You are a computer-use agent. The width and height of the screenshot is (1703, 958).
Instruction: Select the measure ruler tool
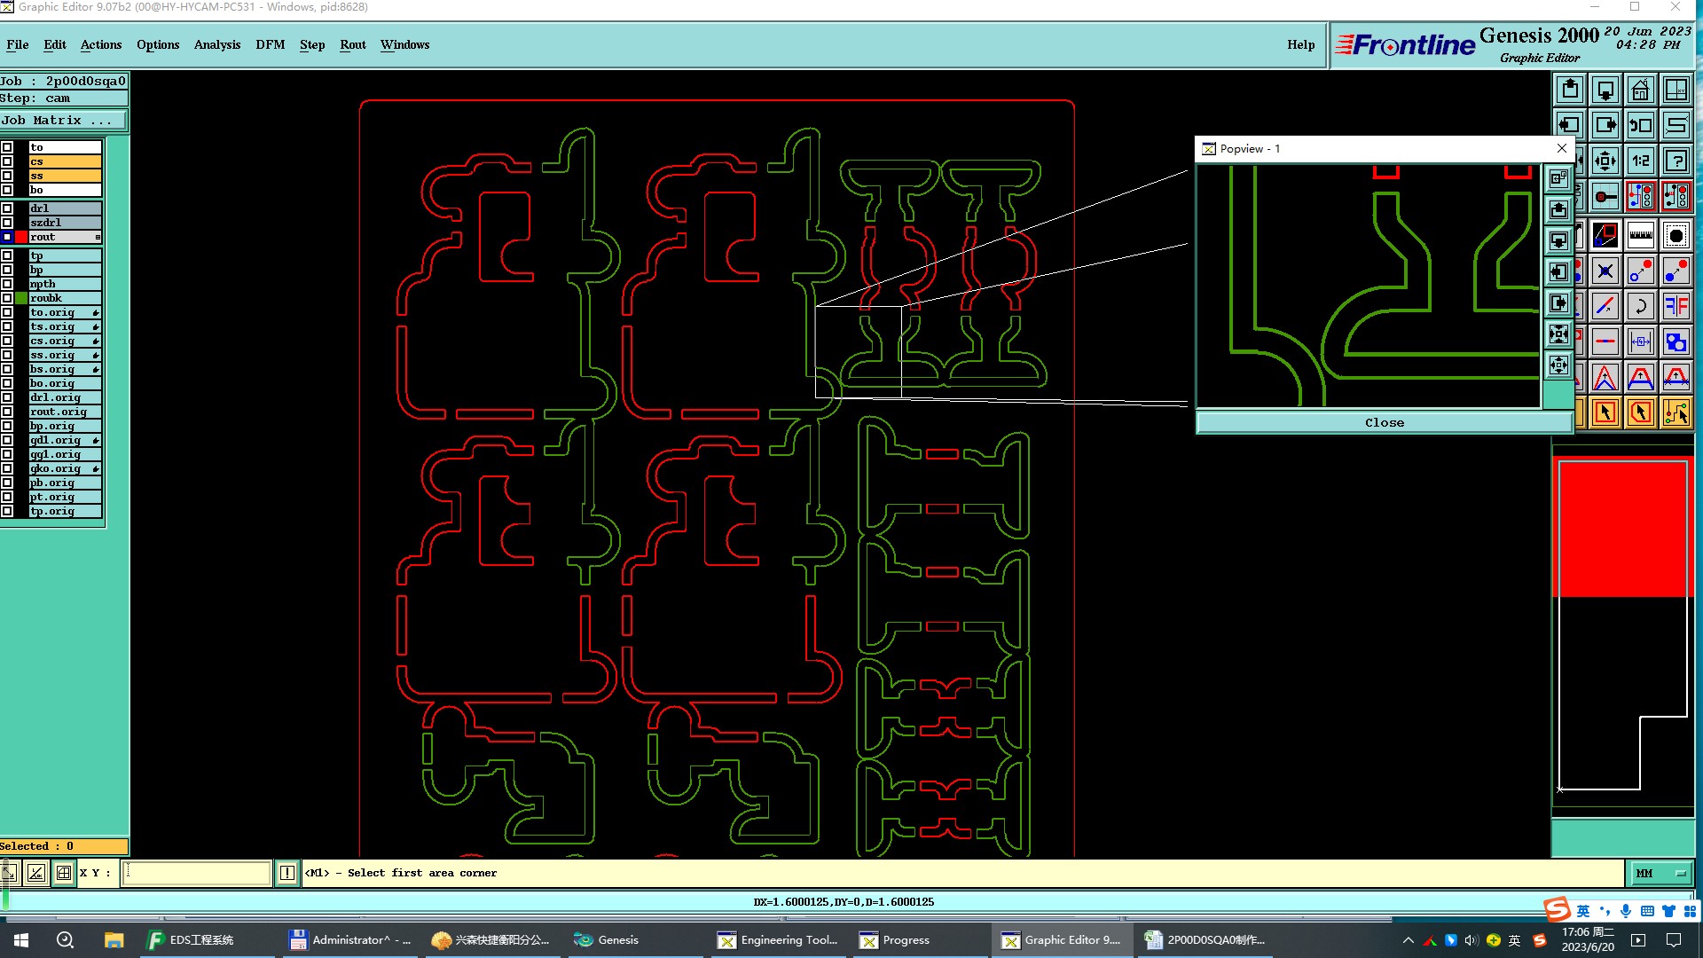coord(1640,235)
